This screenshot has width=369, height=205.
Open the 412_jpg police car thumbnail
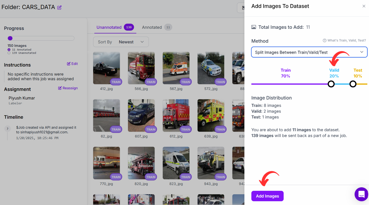click(x=106, y=68)
